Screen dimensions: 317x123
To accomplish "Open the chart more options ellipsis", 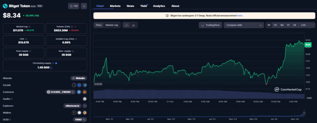I will (312, 25).
